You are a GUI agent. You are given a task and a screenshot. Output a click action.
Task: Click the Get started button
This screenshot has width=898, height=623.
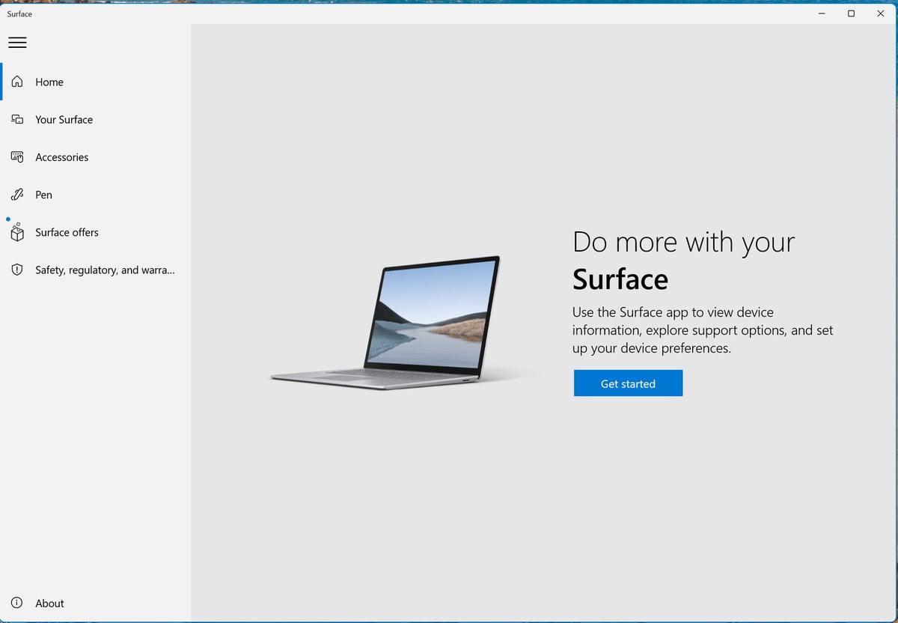click(x=628, y=383)
